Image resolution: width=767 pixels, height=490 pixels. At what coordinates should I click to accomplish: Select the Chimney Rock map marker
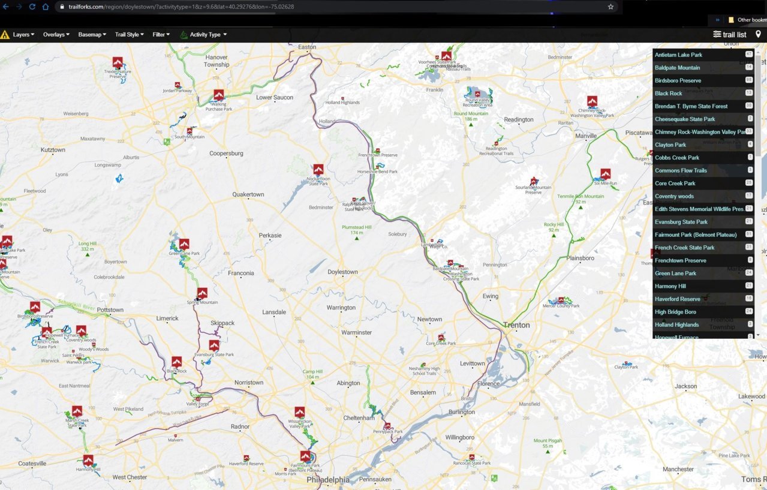pos(592,101)
